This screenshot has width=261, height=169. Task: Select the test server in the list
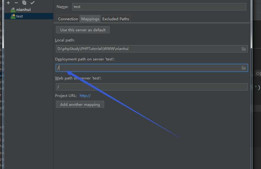click(x=20, y=16)
